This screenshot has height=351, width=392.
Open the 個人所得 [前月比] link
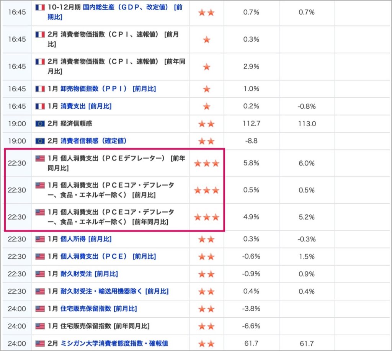click(86, 239)
